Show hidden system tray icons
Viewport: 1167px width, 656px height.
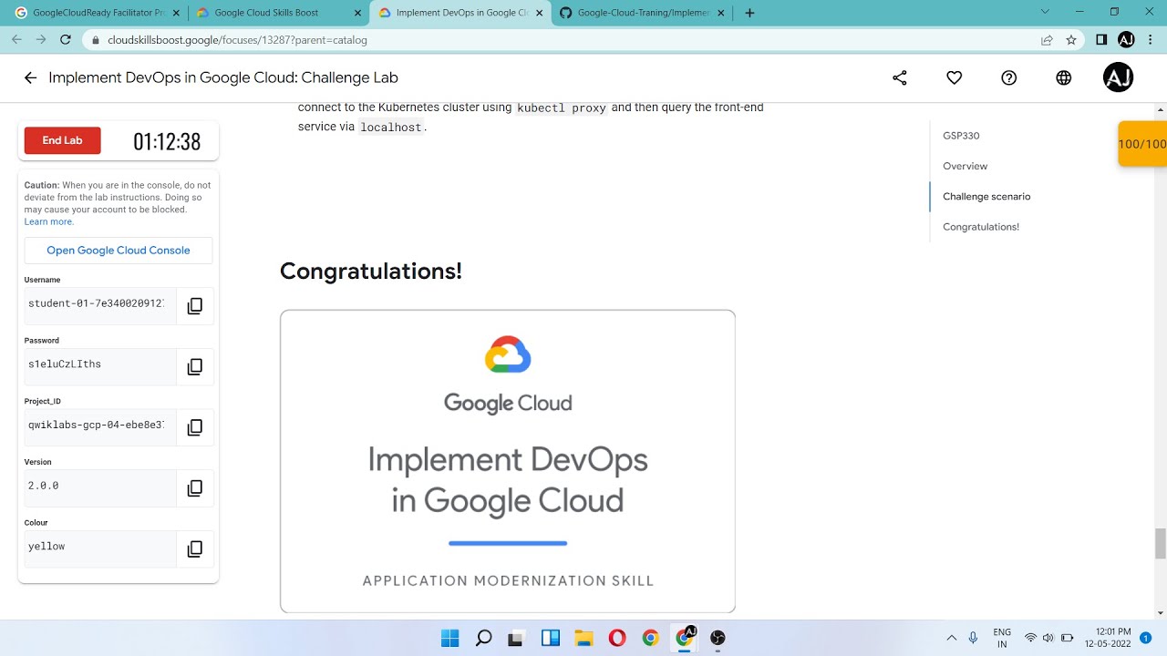952,638
